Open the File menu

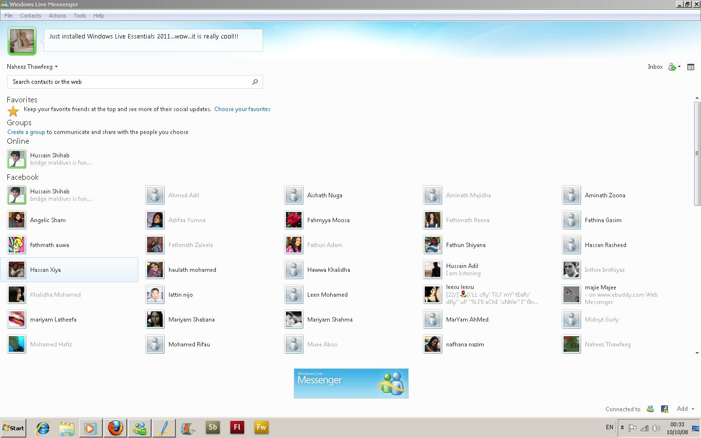pos(8,16)
